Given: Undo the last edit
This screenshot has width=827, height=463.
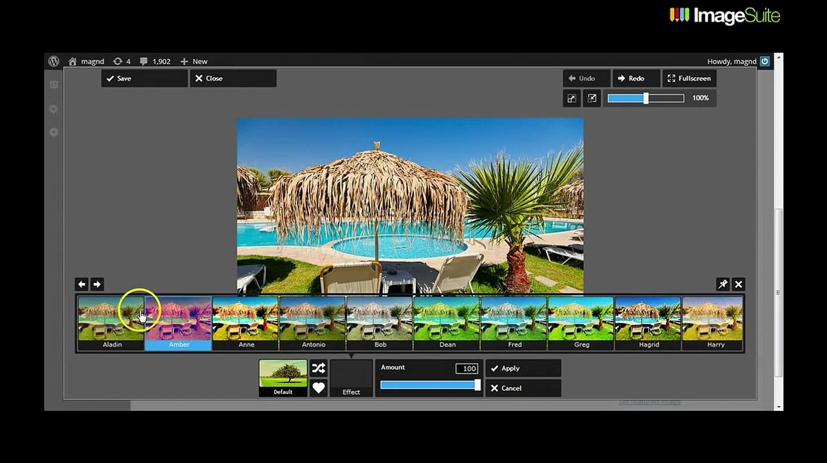Looking at the screenshot, I should pyautogui.click(x=587, y=78).
